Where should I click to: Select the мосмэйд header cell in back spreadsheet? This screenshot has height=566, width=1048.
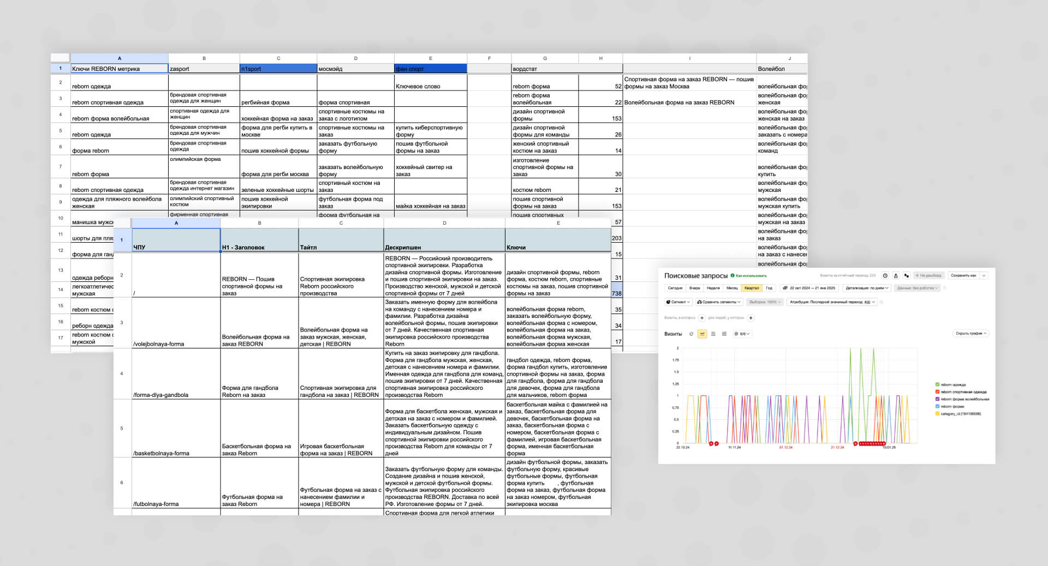click(355, 69)
